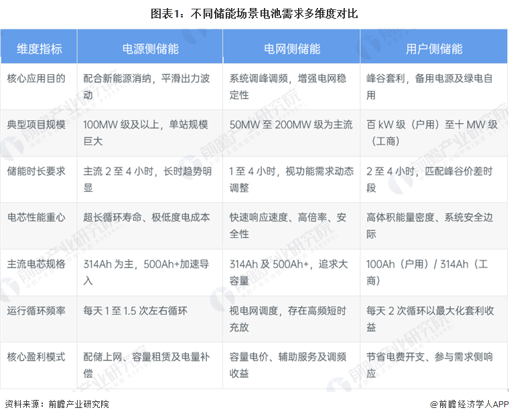Click the chart title 图表1 heading
Viewport: 509px width, 418px height.
(254, 13)
